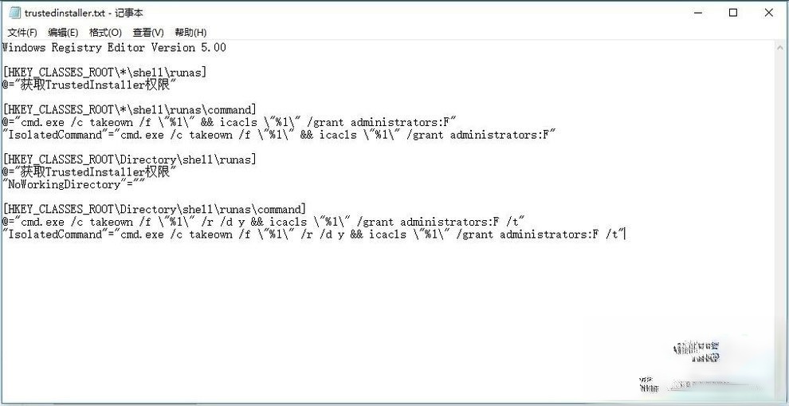Viewport: 789px width, 406px height.
Task: Maximize the Notepad window
Action: 733,13
